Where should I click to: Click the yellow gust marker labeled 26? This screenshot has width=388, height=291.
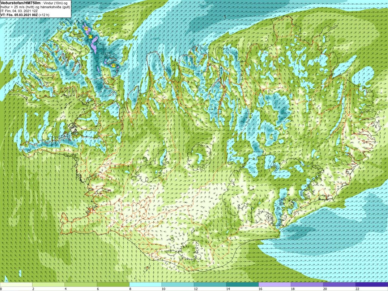click(86, 28)
